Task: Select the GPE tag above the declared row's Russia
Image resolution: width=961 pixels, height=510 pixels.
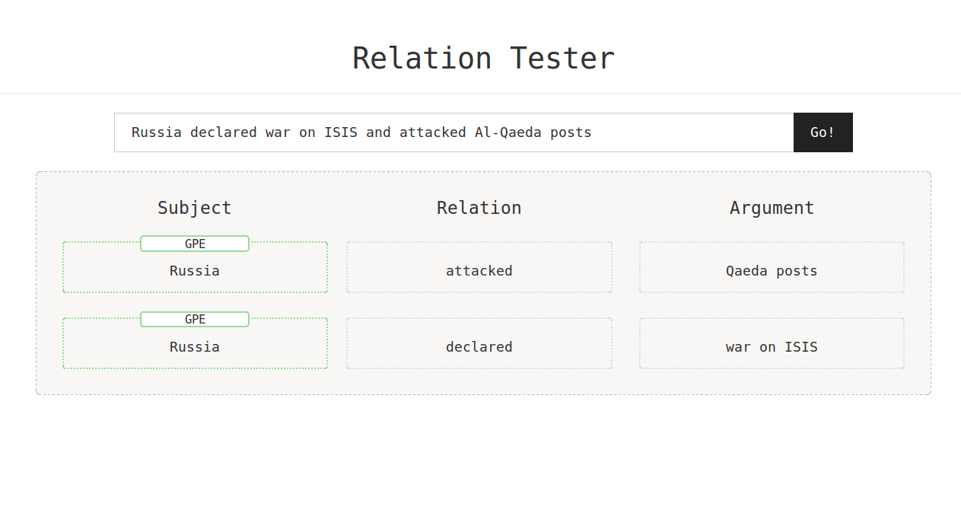Action: 195,320
